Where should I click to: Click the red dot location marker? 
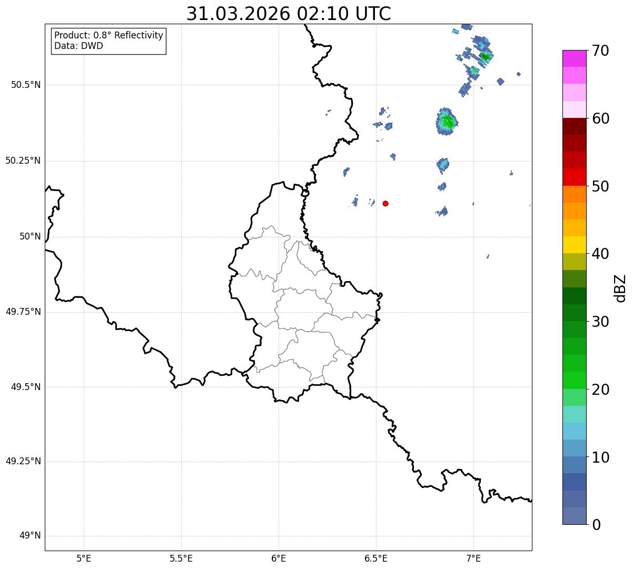click(x=385, y=204)
